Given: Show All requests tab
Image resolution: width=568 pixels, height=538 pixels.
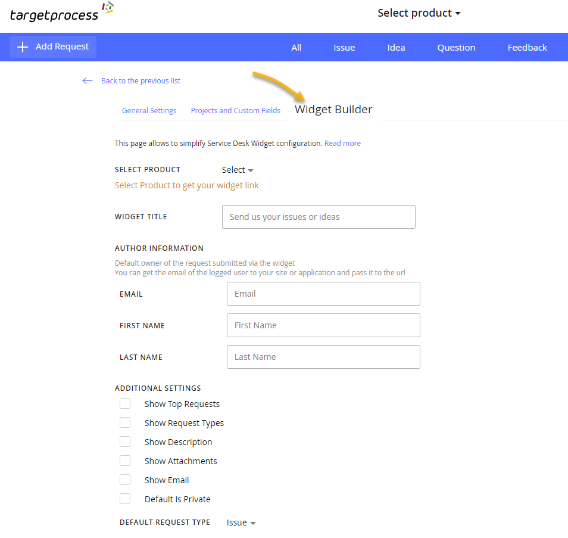Looking at the screenshot, I should pos(297,48).
